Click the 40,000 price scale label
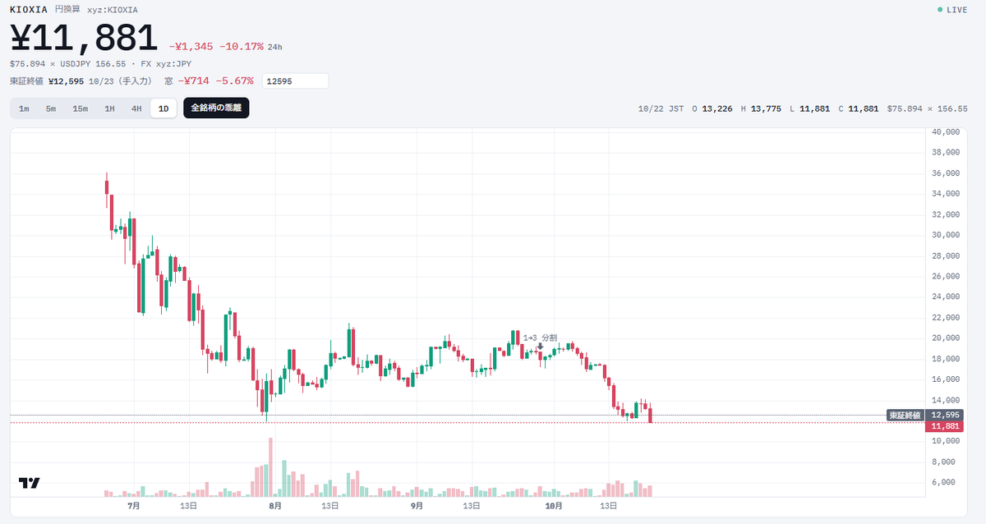The image size is (986, 524). click(x=946, y=131)
